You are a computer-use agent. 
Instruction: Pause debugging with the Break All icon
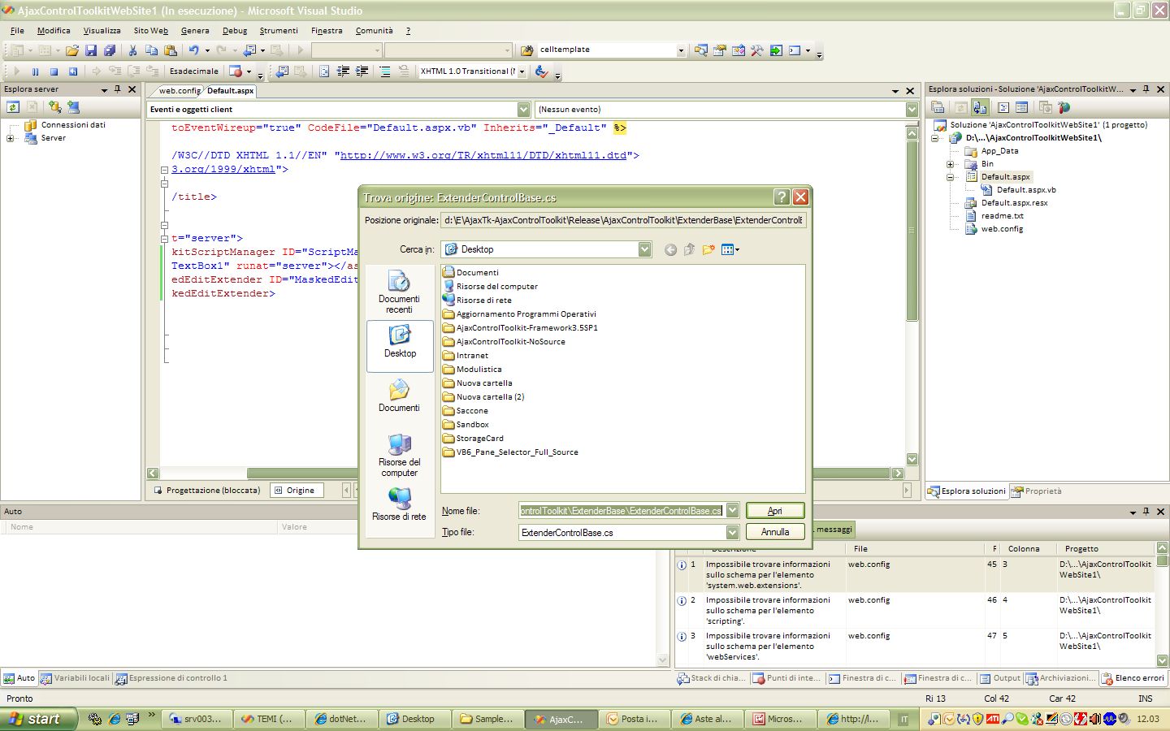pos(34,71)
